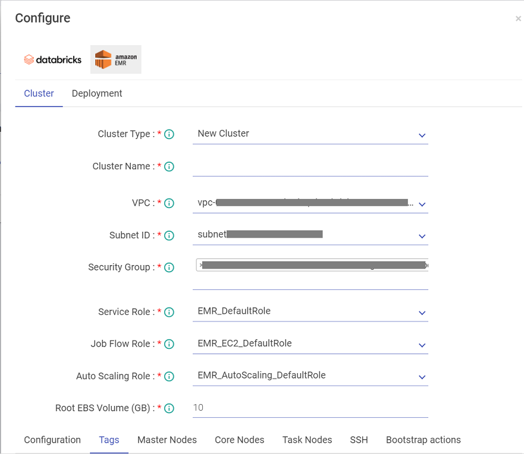Open the Tags tab
Screen dimensions: 524x454
coord(109,440)
